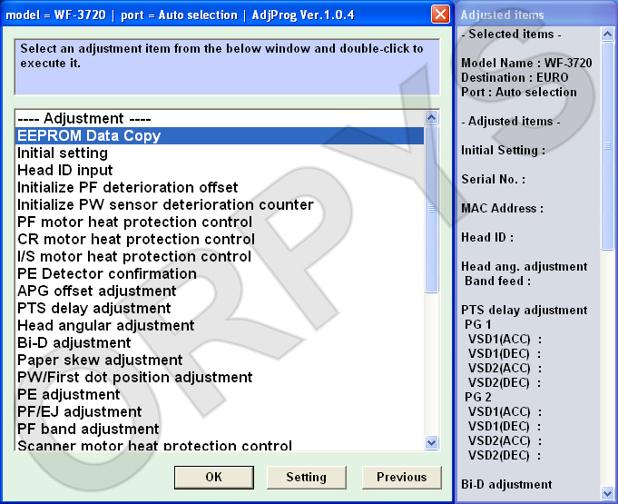Pick PE Detector confirmation
Image resolution: width=618 pixels, height=504 pixels.
coord(220,273)
